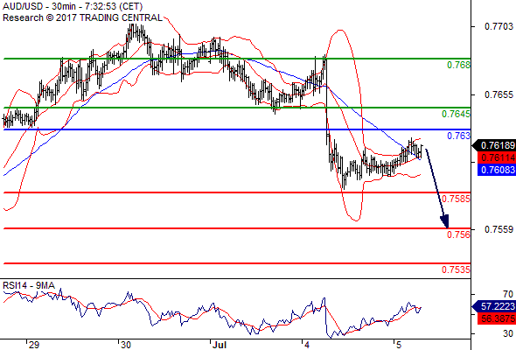516x350 pixels.
Task: Click the 0.7655 price axis label
Action: [x=499, y=94]
